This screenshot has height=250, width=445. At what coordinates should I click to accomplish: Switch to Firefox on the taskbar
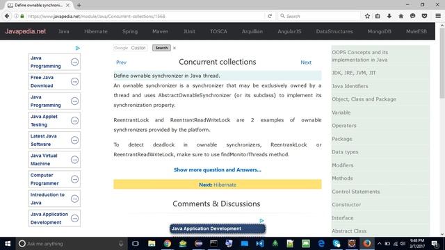[367, 244]
